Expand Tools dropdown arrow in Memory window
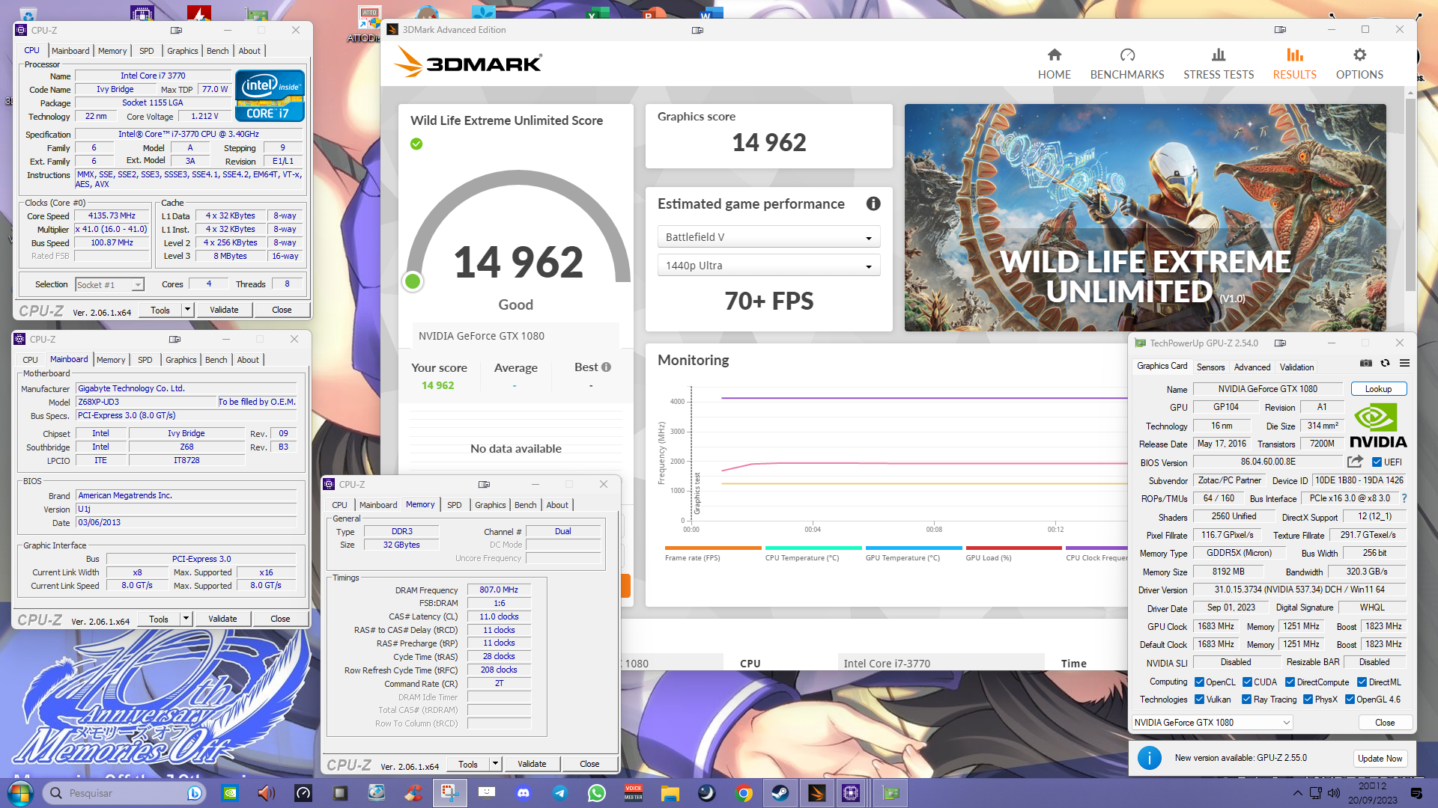Image resolution: width=1438 pixels, height=808 pixels. [495, 764]
